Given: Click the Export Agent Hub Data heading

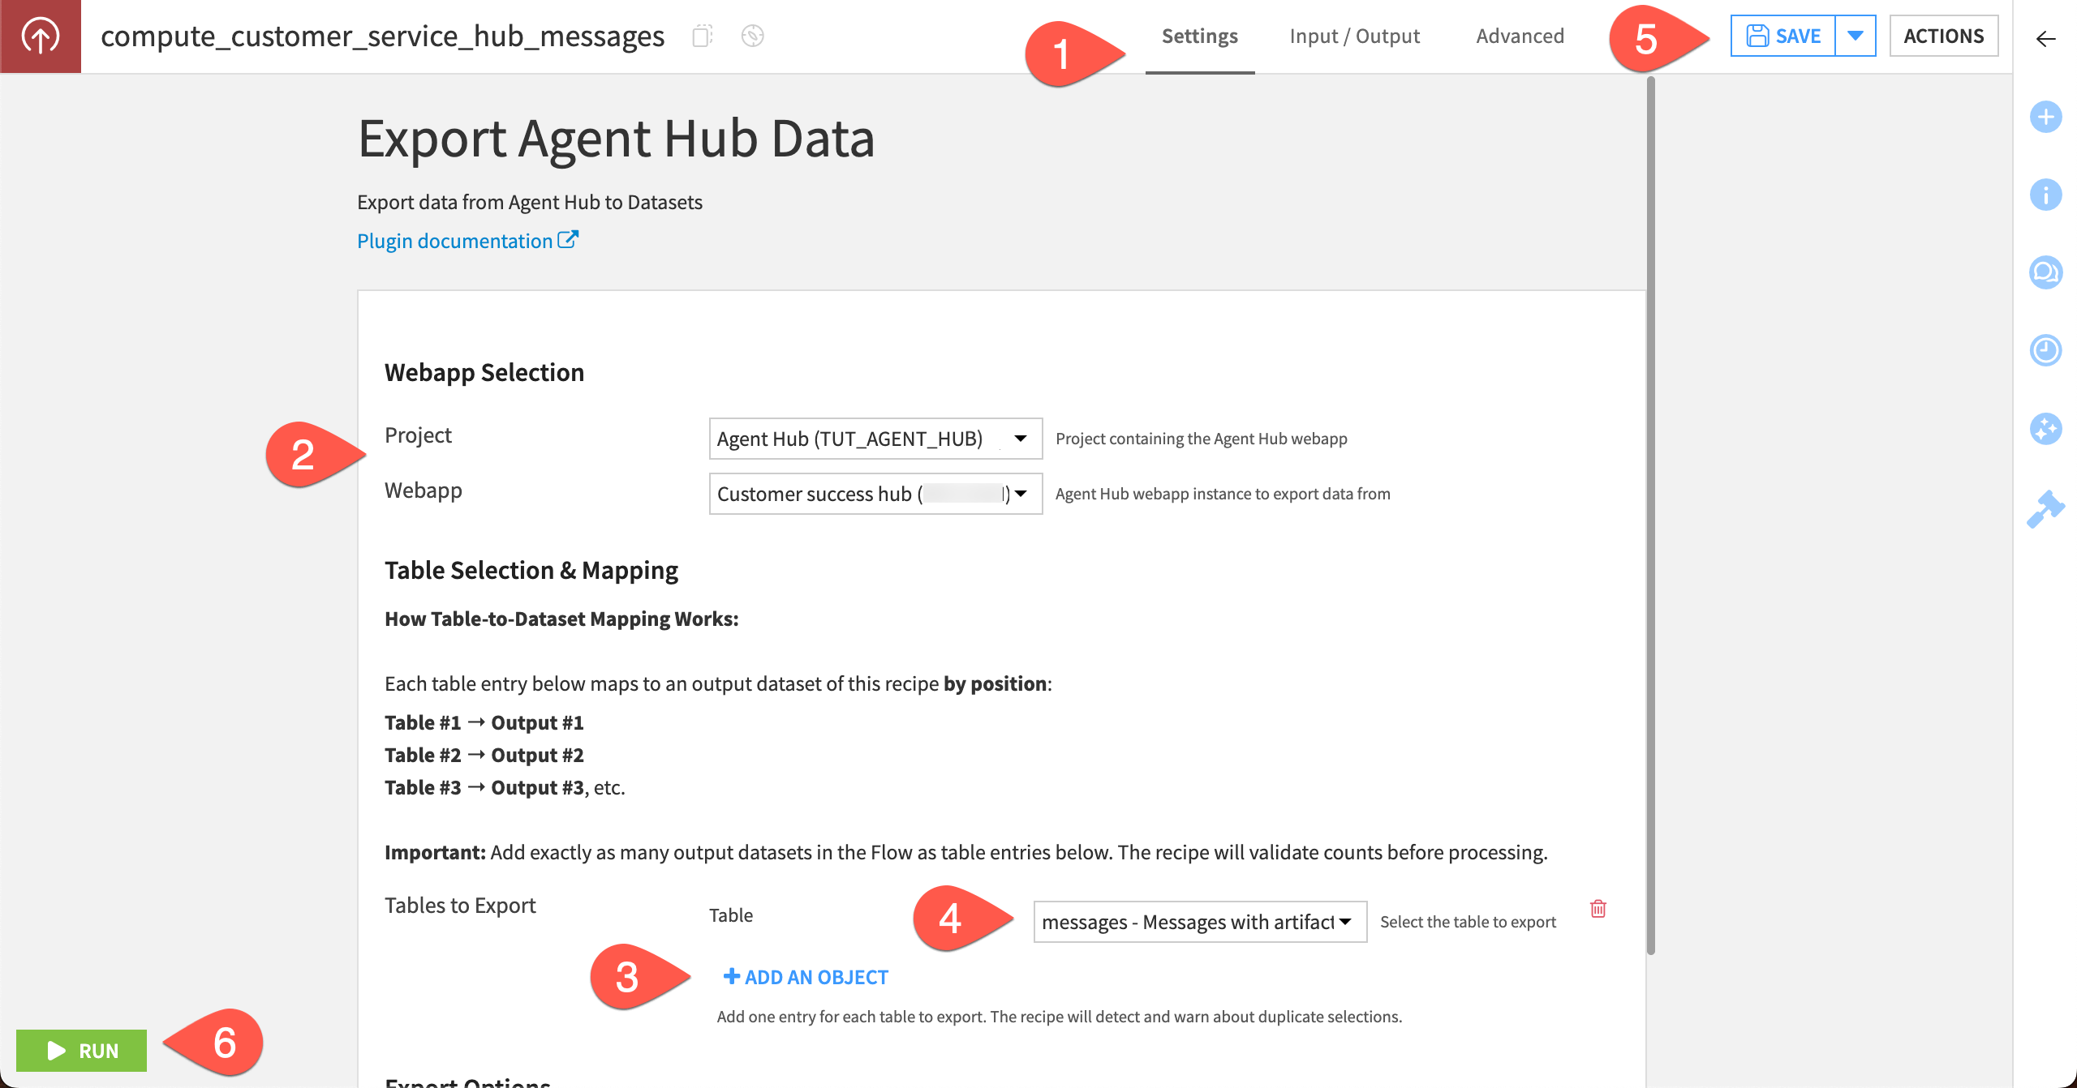Looking at the screenshot, I should tap(617, 139).
